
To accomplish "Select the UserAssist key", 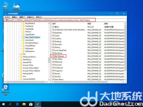I will (29, 40).
